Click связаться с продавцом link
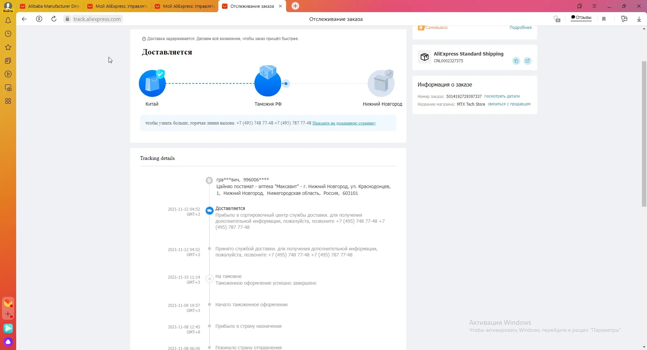 coord(509,104)
